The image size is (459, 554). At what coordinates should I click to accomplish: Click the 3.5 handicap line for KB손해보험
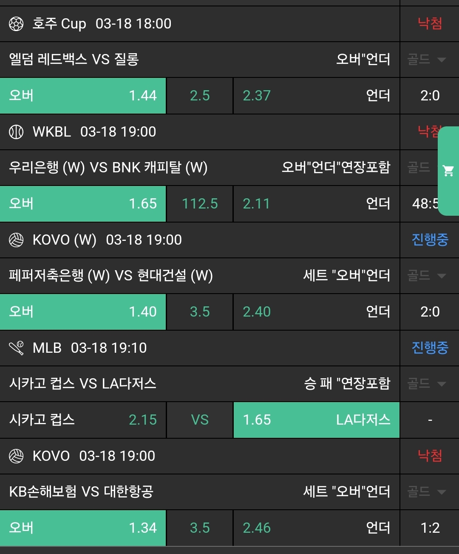point(200,528)
